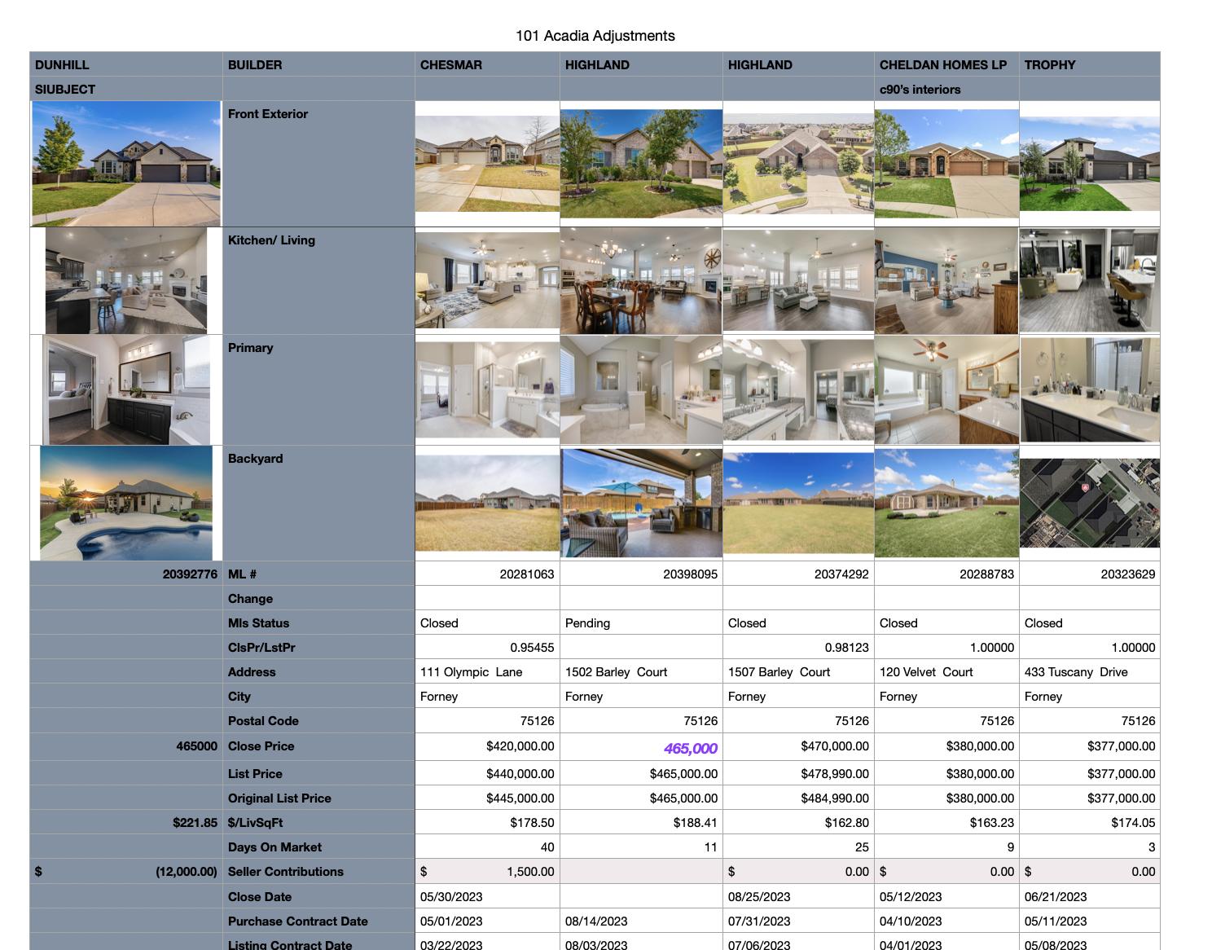The width and height of the screenshot is (1212, 950).
Task: Click subject ML number 20392776
Action: tap(190, 574)
